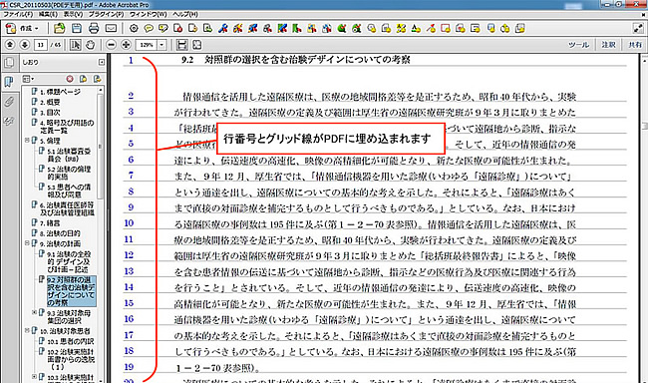Open the zoom percentage dropdown

162,45
